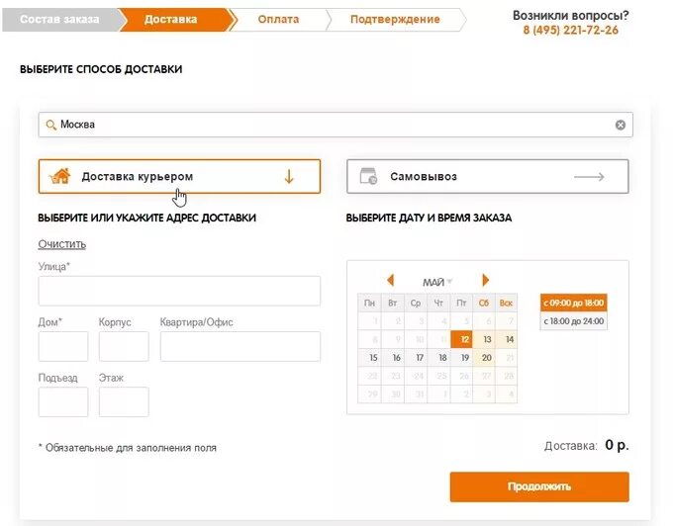Go to next month in calendar
673x526 pixels.
coord(485,281)
